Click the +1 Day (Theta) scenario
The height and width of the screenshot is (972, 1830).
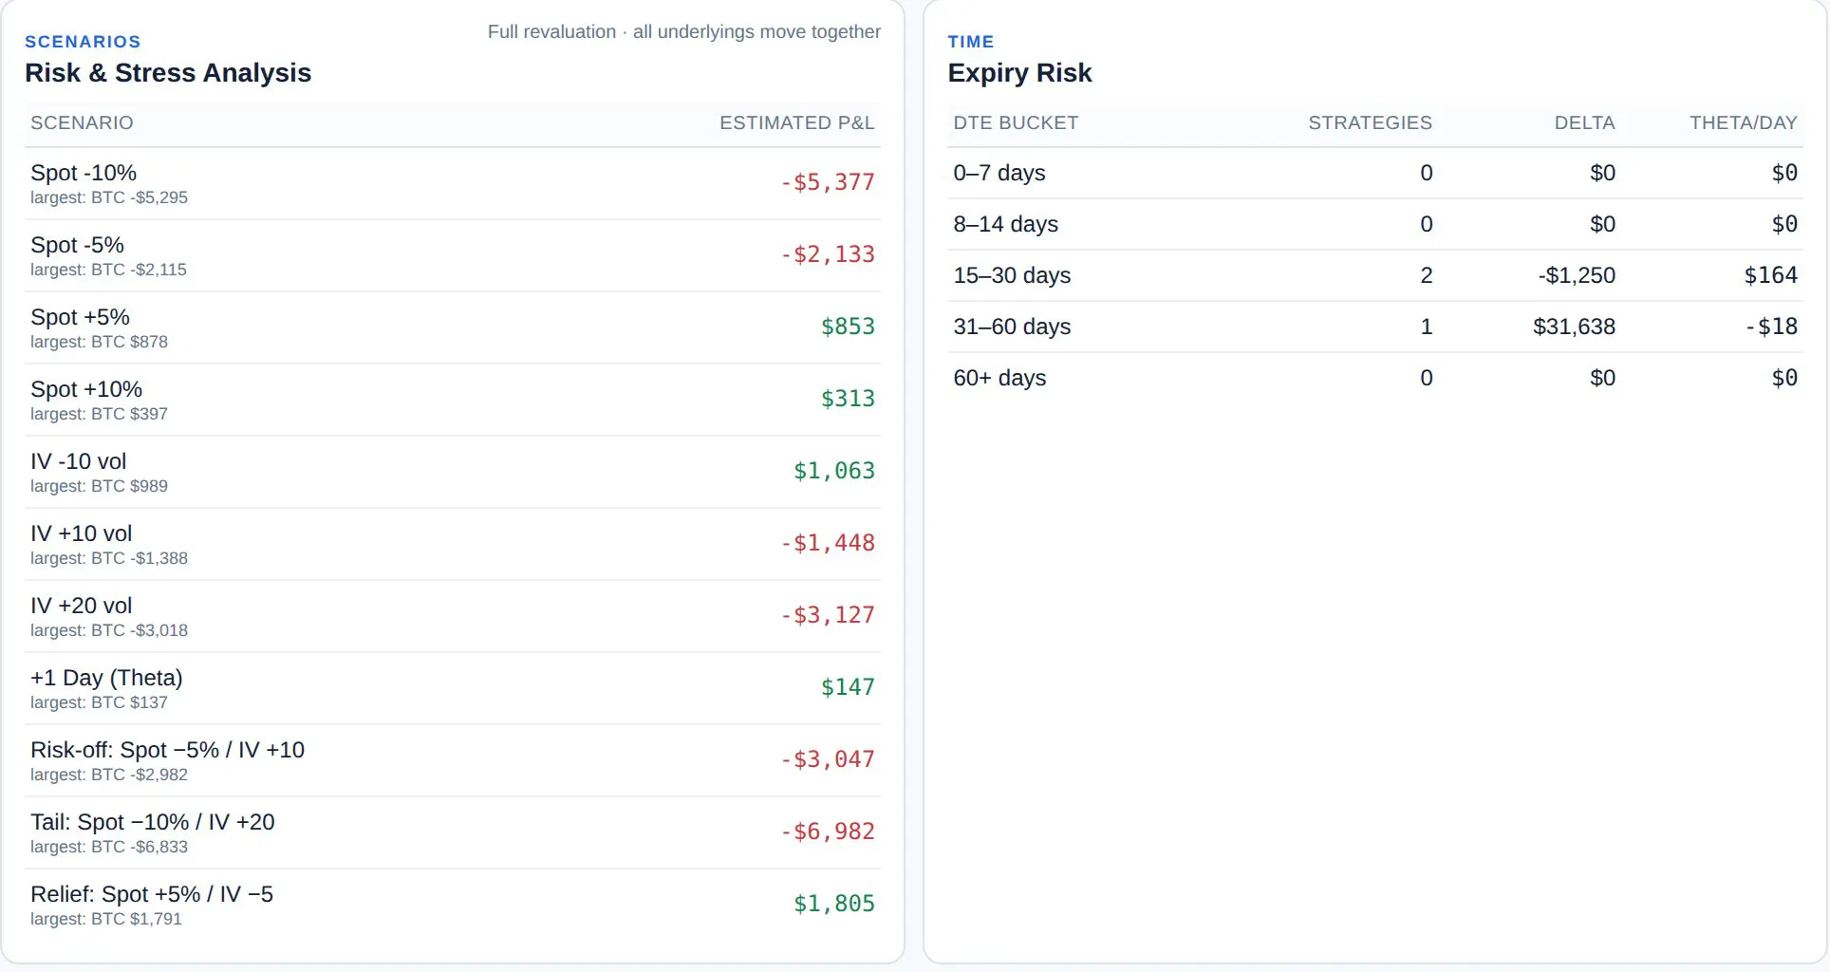pos(106,678)
